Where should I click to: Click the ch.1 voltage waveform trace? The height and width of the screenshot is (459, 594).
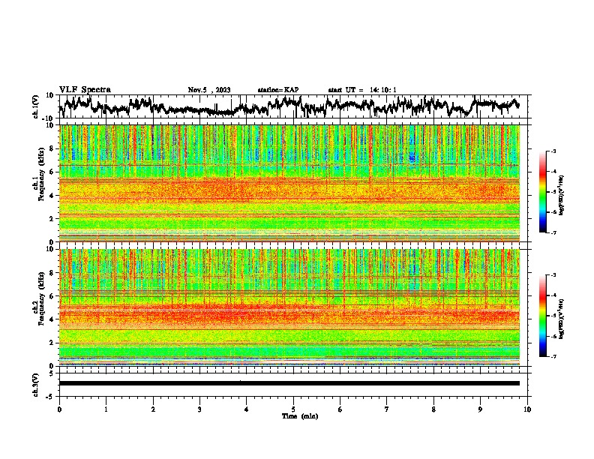289,106
